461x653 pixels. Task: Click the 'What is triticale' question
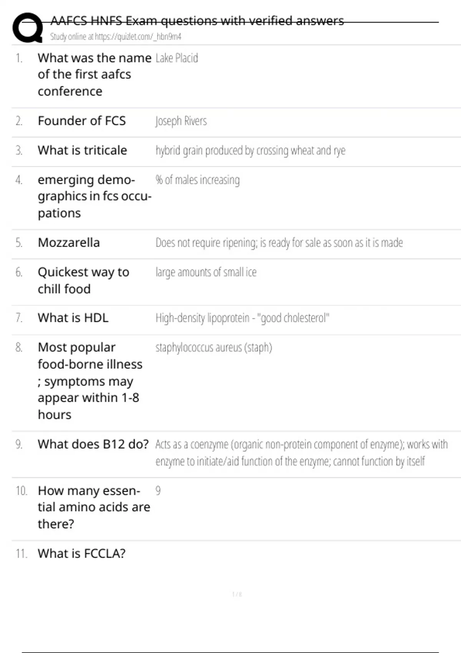[x=82, y=150]
